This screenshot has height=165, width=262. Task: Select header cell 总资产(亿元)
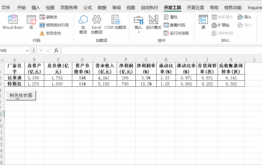[x=34, y=69]
